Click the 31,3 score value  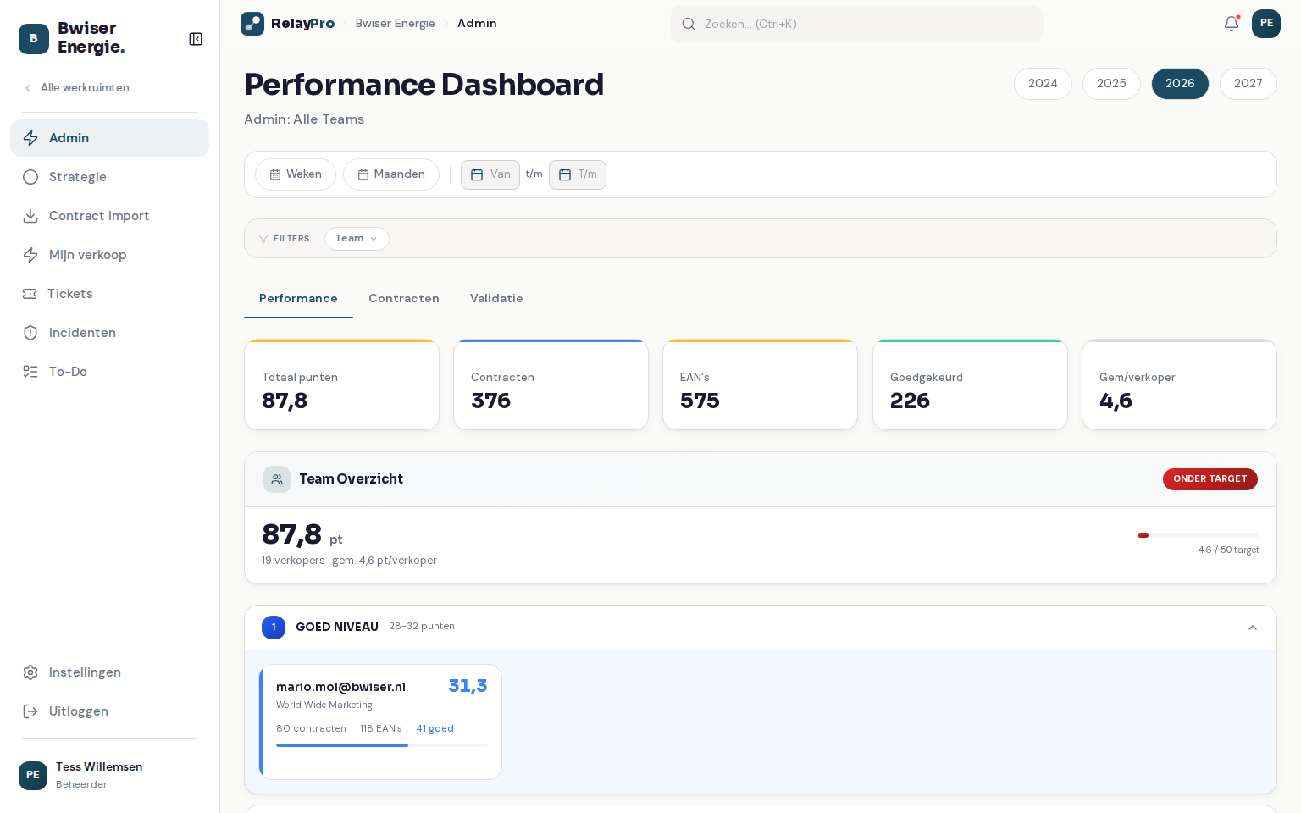pos(468,687)
